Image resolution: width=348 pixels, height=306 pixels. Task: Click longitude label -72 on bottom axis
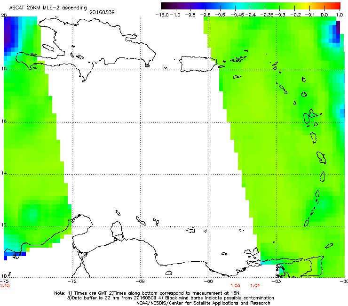click(x=72, y=282)
